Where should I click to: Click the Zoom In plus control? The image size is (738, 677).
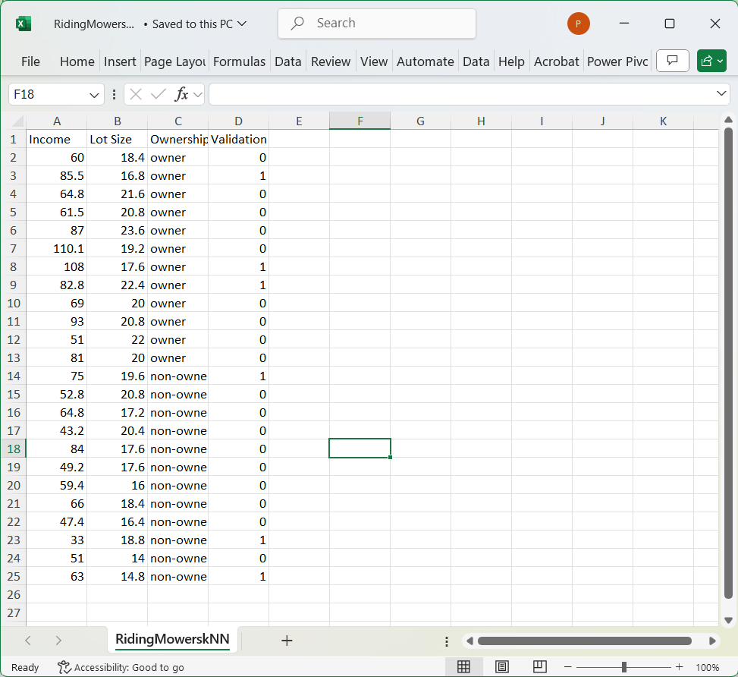(x=680, y=667)
